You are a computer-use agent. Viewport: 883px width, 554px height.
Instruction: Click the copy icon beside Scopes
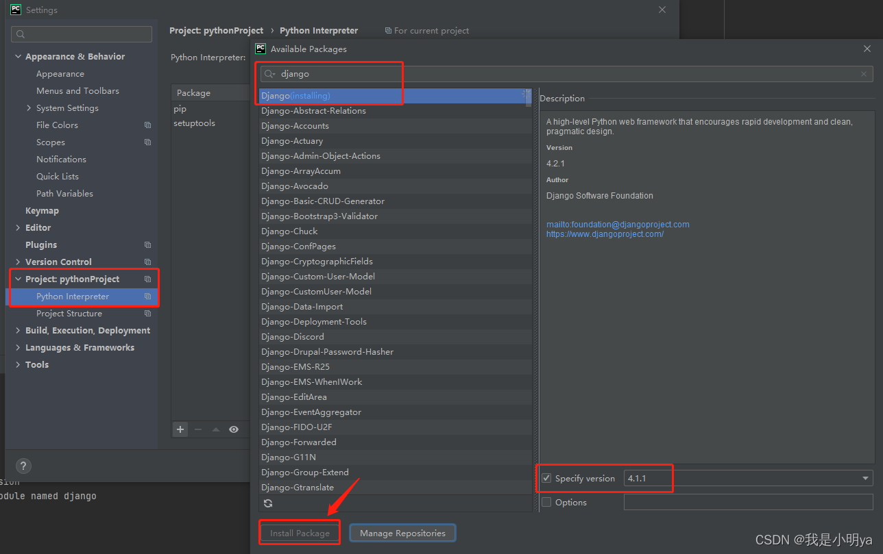(147, 142)
